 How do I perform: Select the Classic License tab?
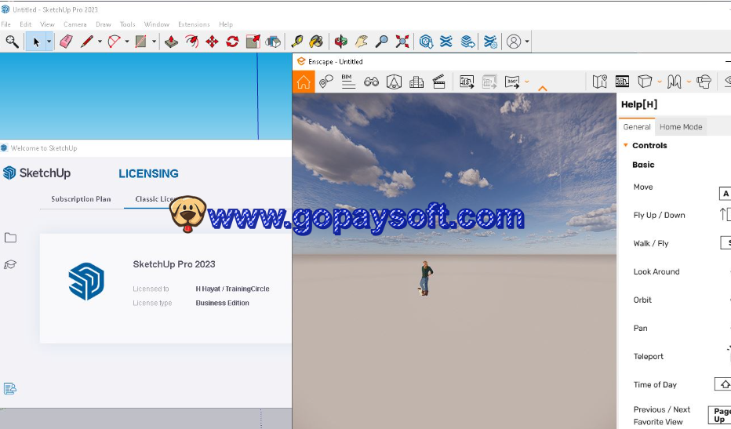tap(155, 199)
